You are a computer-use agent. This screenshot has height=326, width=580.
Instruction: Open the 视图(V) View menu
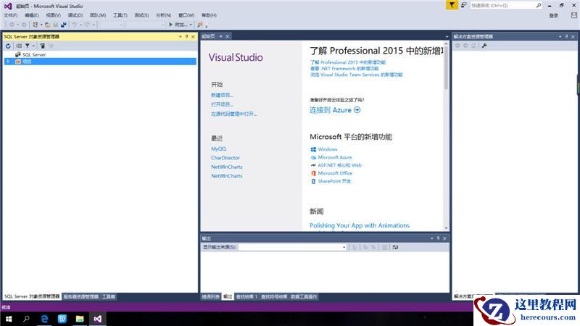click(53, 15)
